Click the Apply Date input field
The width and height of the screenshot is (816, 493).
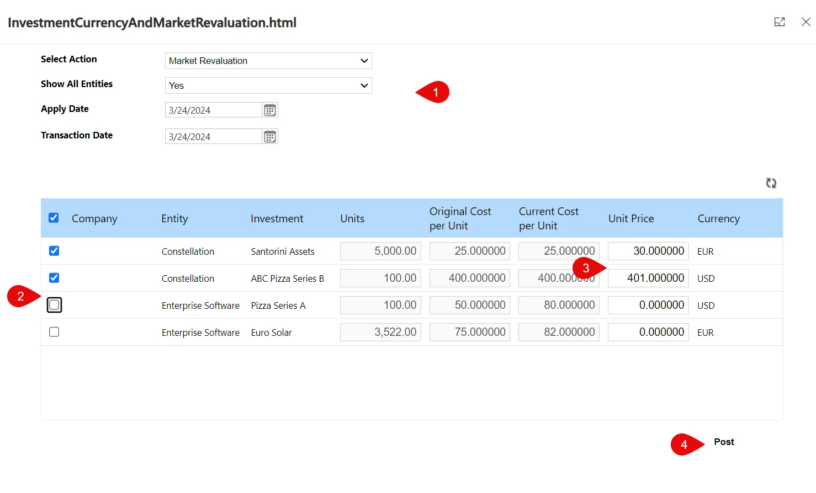[x=213, y=110]
